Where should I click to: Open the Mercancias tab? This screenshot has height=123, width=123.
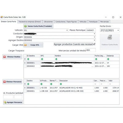[x=105, y=22]
